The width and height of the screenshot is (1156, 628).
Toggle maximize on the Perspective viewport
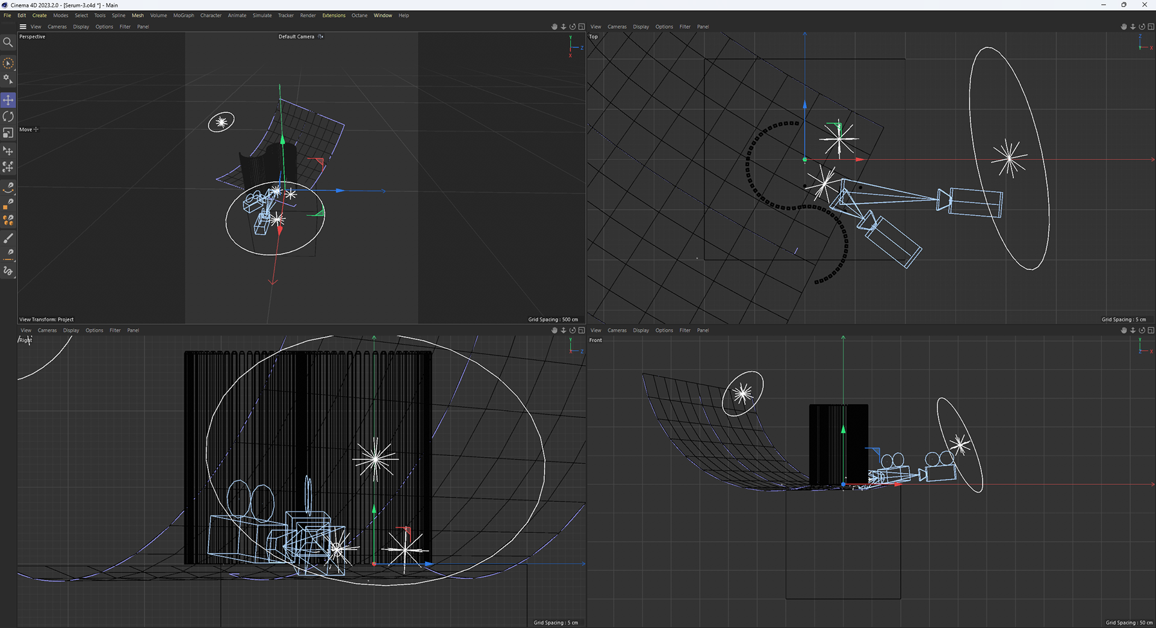(582, 26)
